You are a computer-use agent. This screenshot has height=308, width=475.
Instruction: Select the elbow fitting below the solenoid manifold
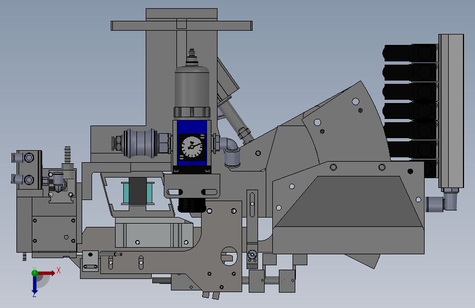(x=443, y=201)
